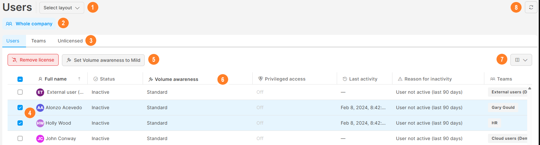The image size is (540, 145).
Task: Deselect Holly Wood's row checkbox
Action: pyautogui.click(x=20, y=123)
